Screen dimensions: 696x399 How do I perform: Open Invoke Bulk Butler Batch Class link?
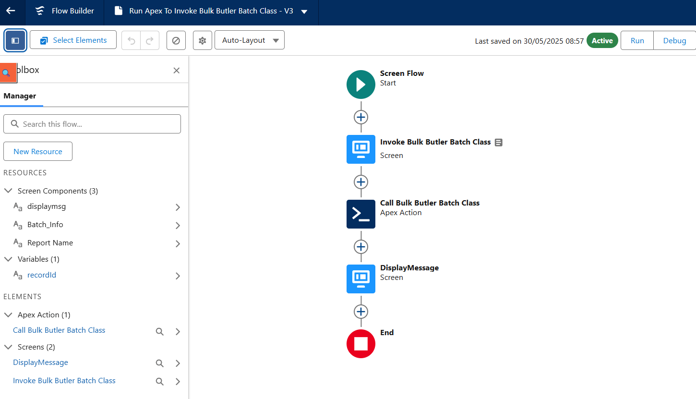point(64,380)
